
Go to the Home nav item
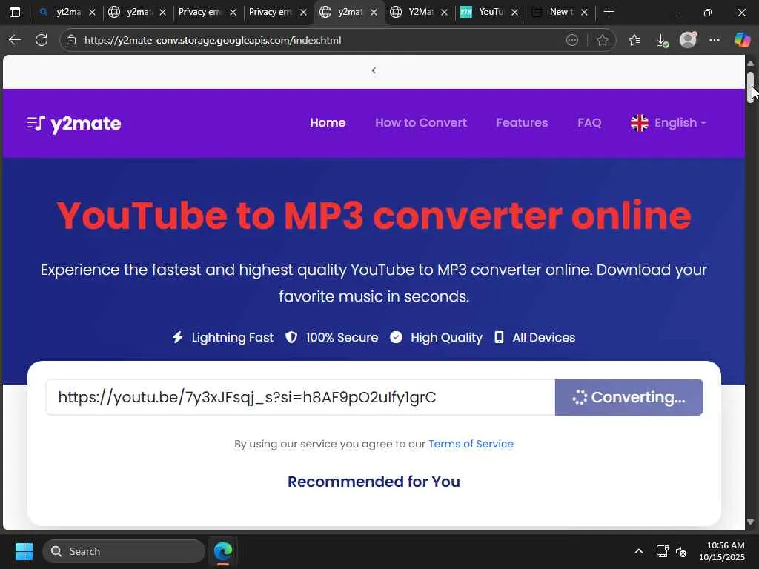point(328,123)
